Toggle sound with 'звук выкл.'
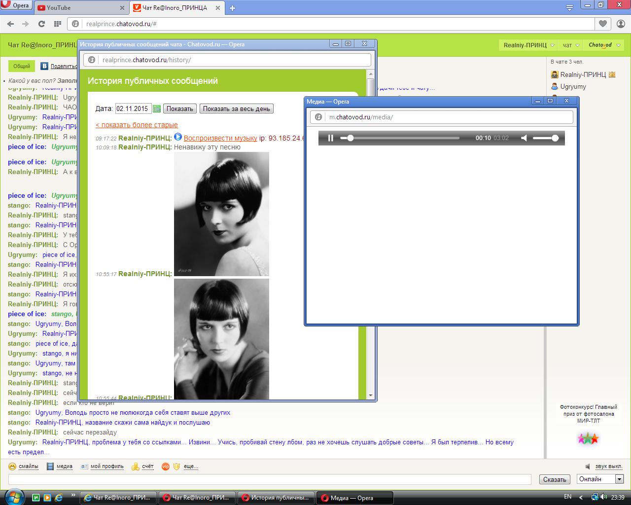The height and width of the screenshot is (505, 631). [x=609, y=466]
